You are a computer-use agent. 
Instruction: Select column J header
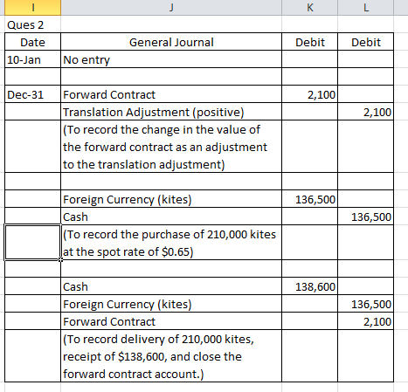(171, 7)
